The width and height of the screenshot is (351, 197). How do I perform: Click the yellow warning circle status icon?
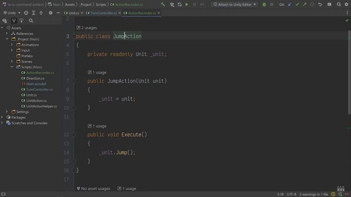[333, 194]
